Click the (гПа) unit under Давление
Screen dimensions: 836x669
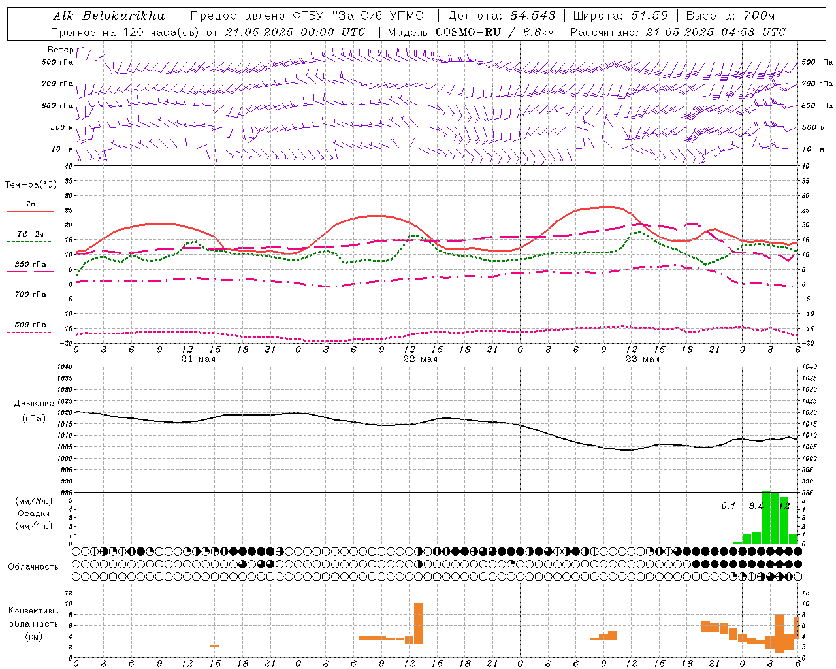coord(34,418)
